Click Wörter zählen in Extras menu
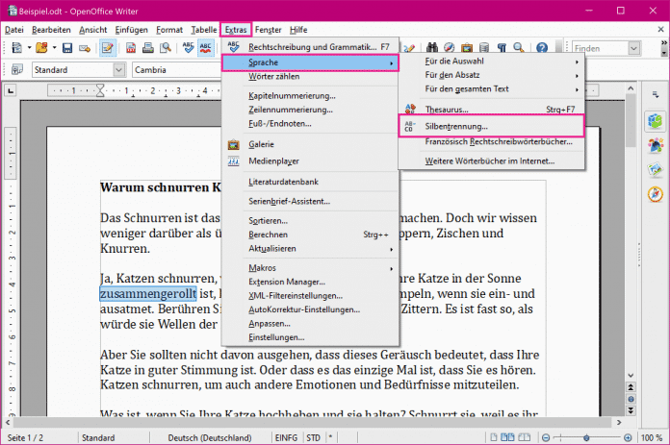The height and width of the screenshot is (445, 670). (274, 77)
